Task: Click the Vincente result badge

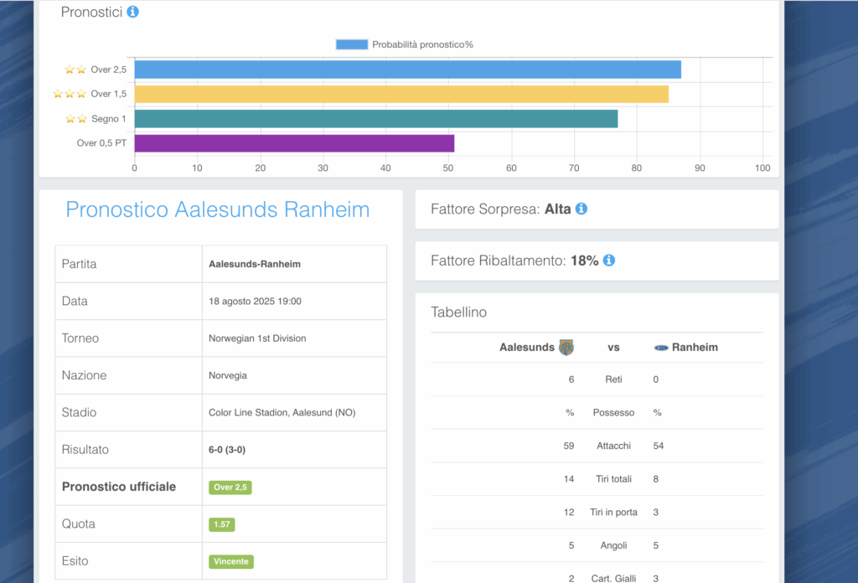Action: pyautogui.click(x=231, y=562)
